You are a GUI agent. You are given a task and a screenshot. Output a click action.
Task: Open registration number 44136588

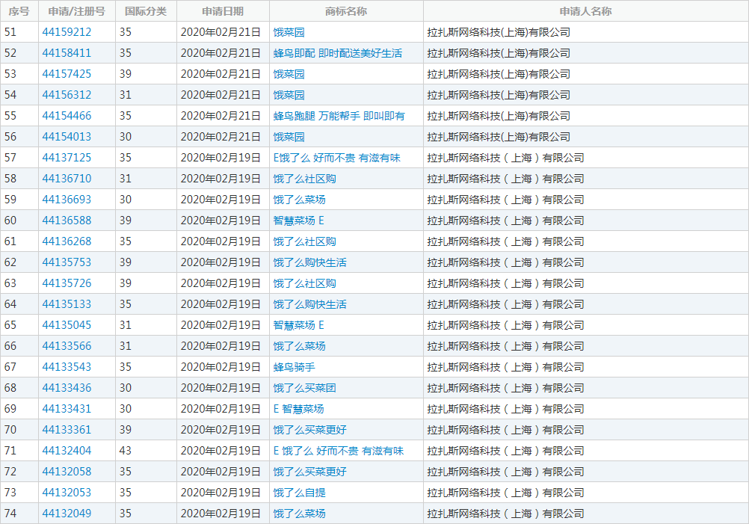(67, 221)
